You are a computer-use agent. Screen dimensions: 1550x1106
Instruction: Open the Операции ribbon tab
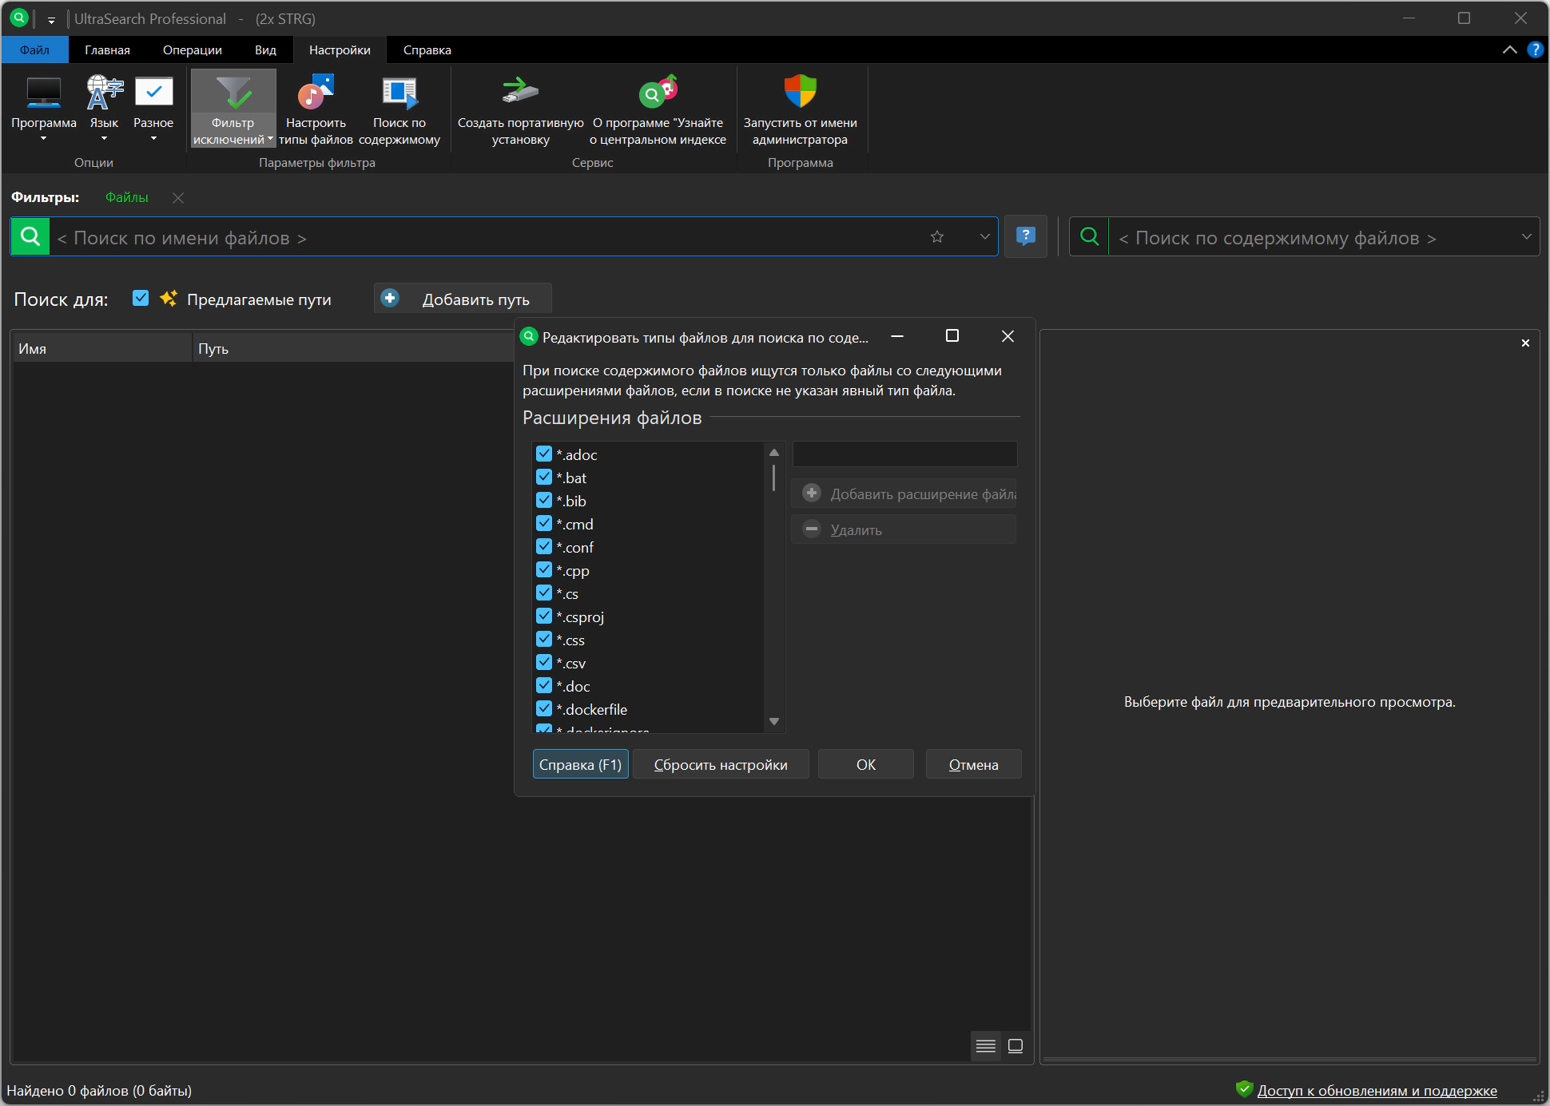pos(192,50)
